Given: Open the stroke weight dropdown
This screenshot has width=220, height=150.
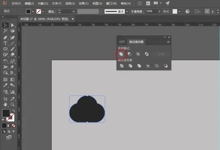Looking at the screenshot, I should click(x=74, y=12).
